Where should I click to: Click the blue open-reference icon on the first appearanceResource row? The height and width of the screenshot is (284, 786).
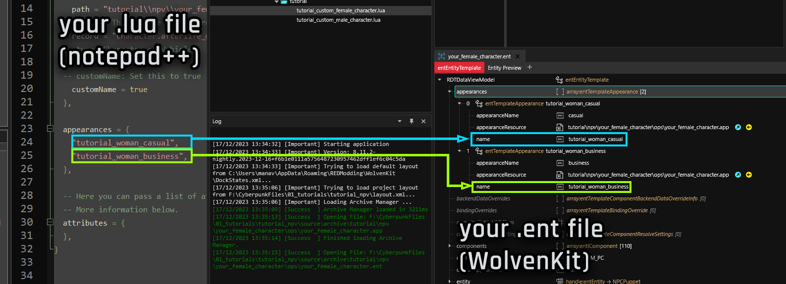coord(738,127)
